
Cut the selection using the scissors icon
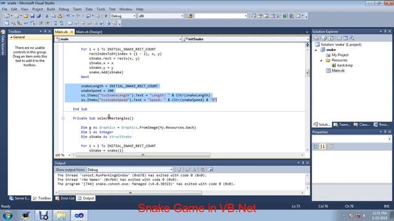pos(47,16)
